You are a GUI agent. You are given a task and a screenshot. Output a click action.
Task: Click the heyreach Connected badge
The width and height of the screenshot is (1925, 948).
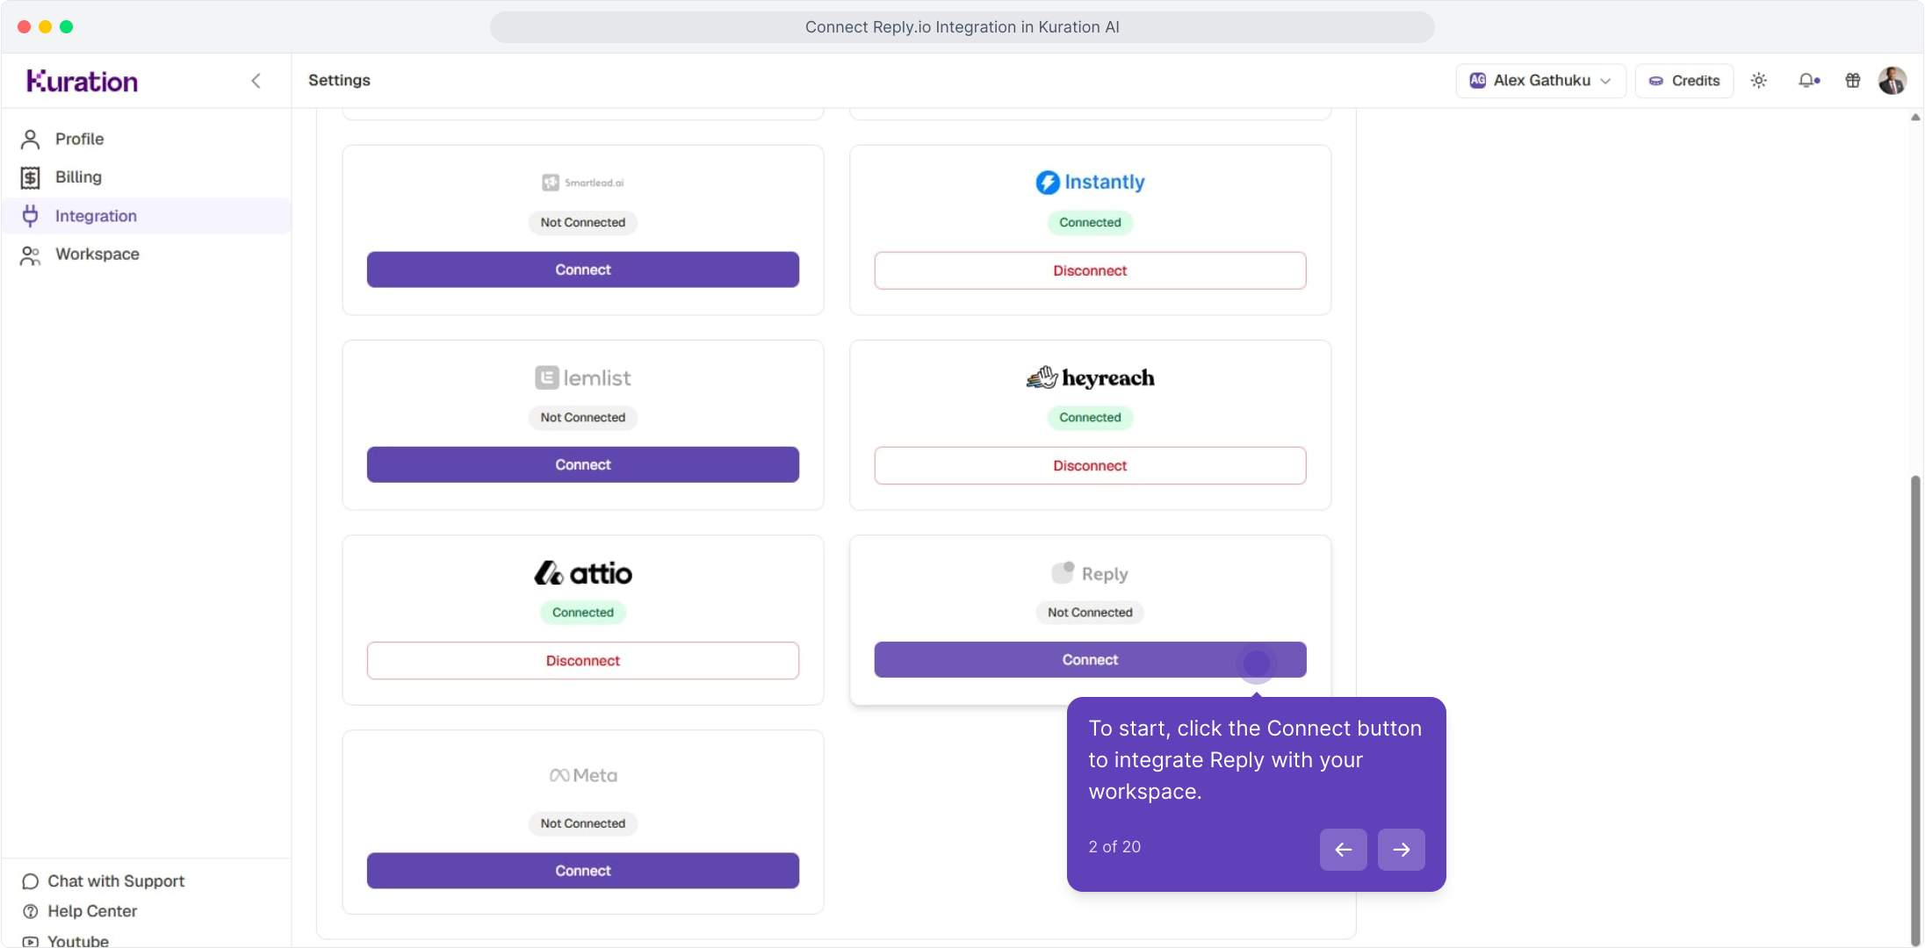click(1090, 417)
